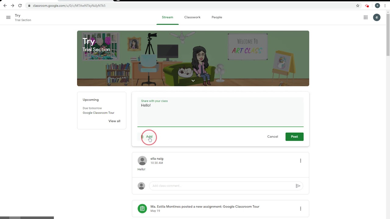Switch to the Classwork tab
This screenshot has height=219, width=390.
192,17
